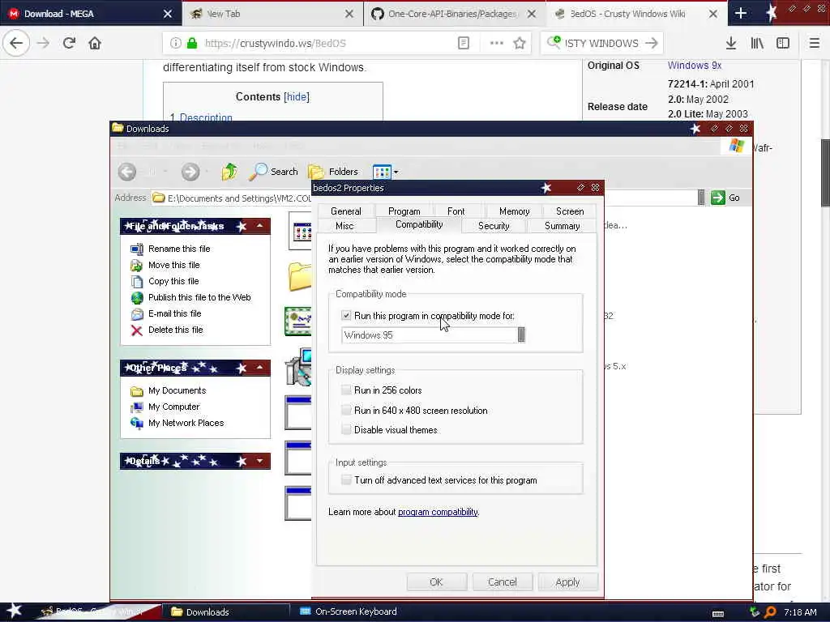Image resolution: width=830 pixels, height=622 pixels.
Task: Enable Run in 256 colors
Action: point(346,390)
